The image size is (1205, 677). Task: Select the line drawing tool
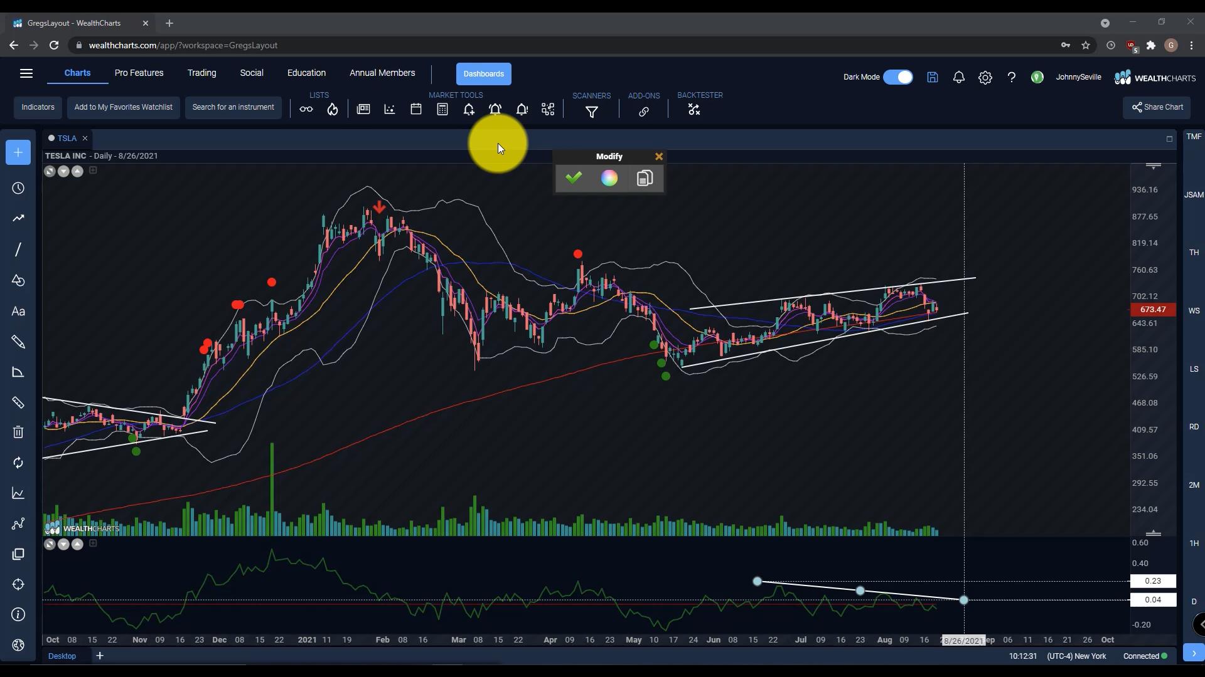pyautogui.click(x=18, y=249)
